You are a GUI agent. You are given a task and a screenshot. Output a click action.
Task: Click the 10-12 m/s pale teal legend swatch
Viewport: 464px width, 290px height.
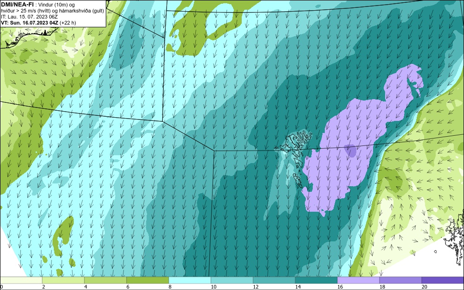232,280
